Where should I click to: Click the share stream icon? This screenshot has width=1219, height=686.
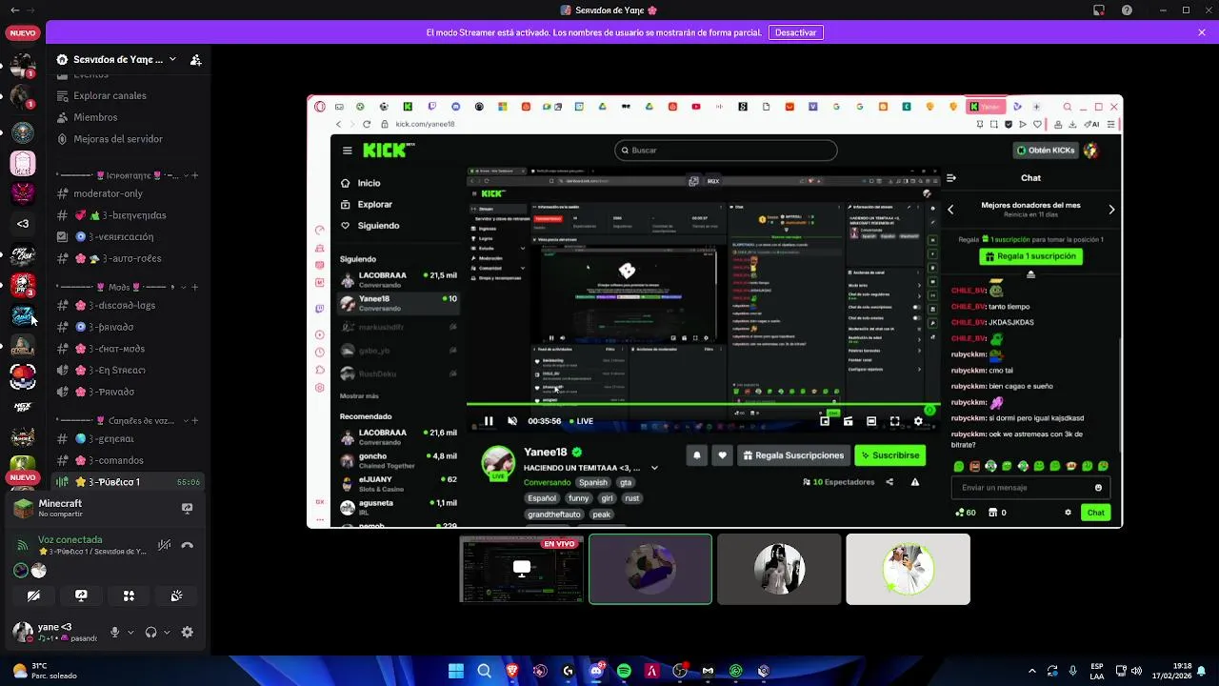point(889,482)
